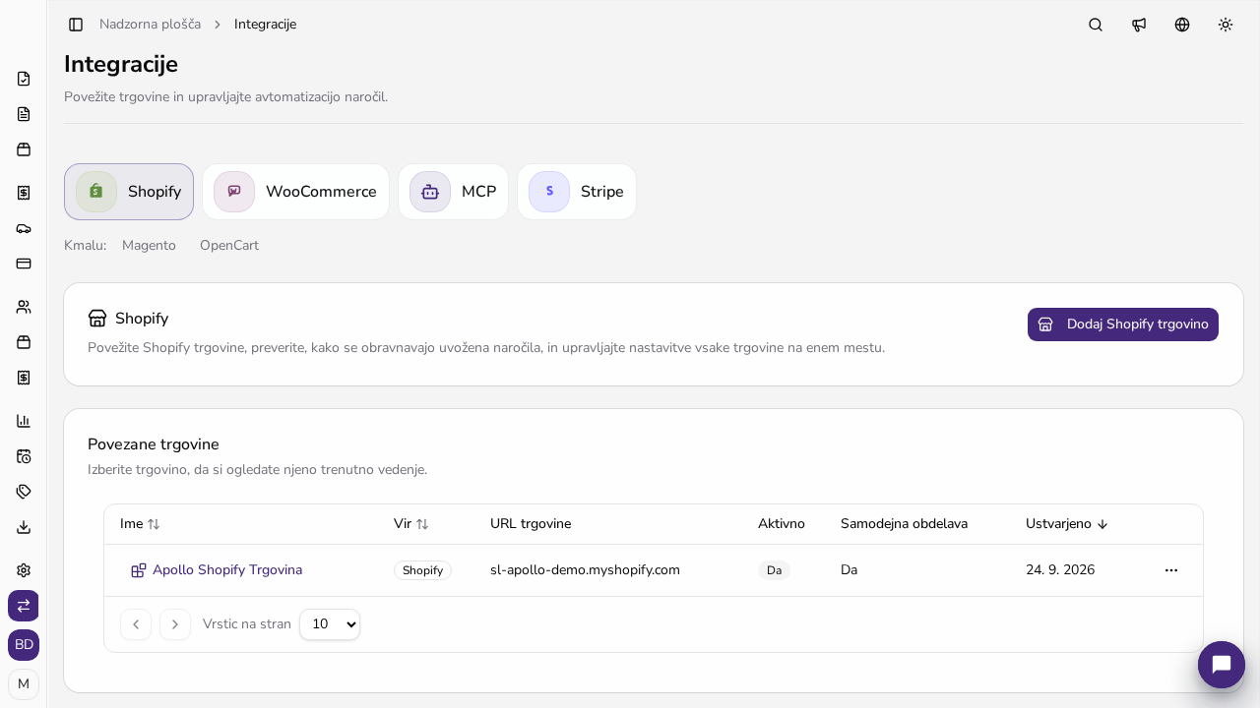This screenshot has height=708, width=1260.
Task: Select the Shopify integration tab
Action: 129,192
